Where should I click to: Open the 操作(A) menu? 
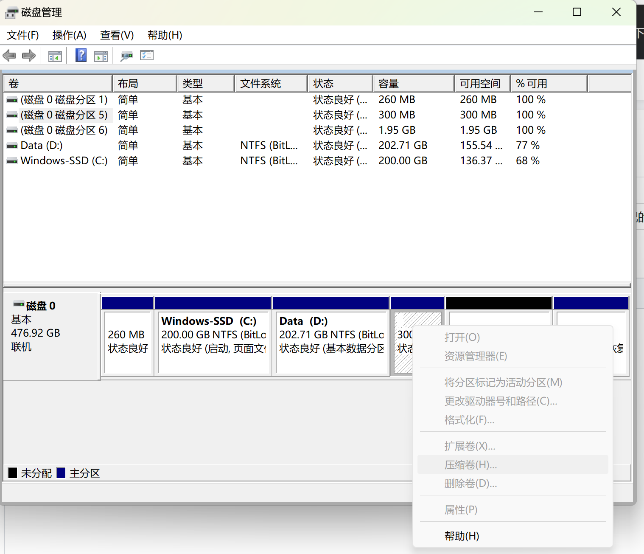coord(69,35)
